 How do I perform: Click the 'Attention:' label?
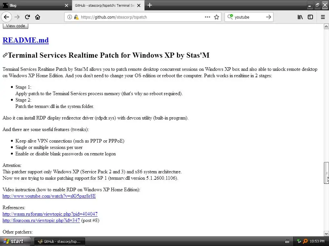click(x=12, y=165)
